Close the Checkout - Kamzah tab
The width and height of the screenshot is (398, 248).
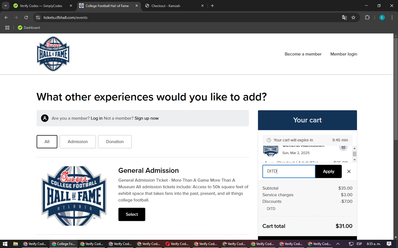[202, 6]
